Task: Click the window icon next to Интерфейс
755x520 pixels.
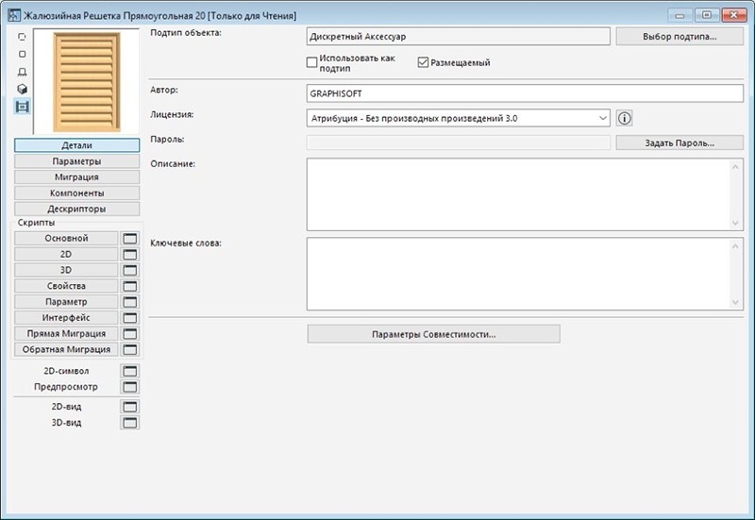Action: pos(130,318)
